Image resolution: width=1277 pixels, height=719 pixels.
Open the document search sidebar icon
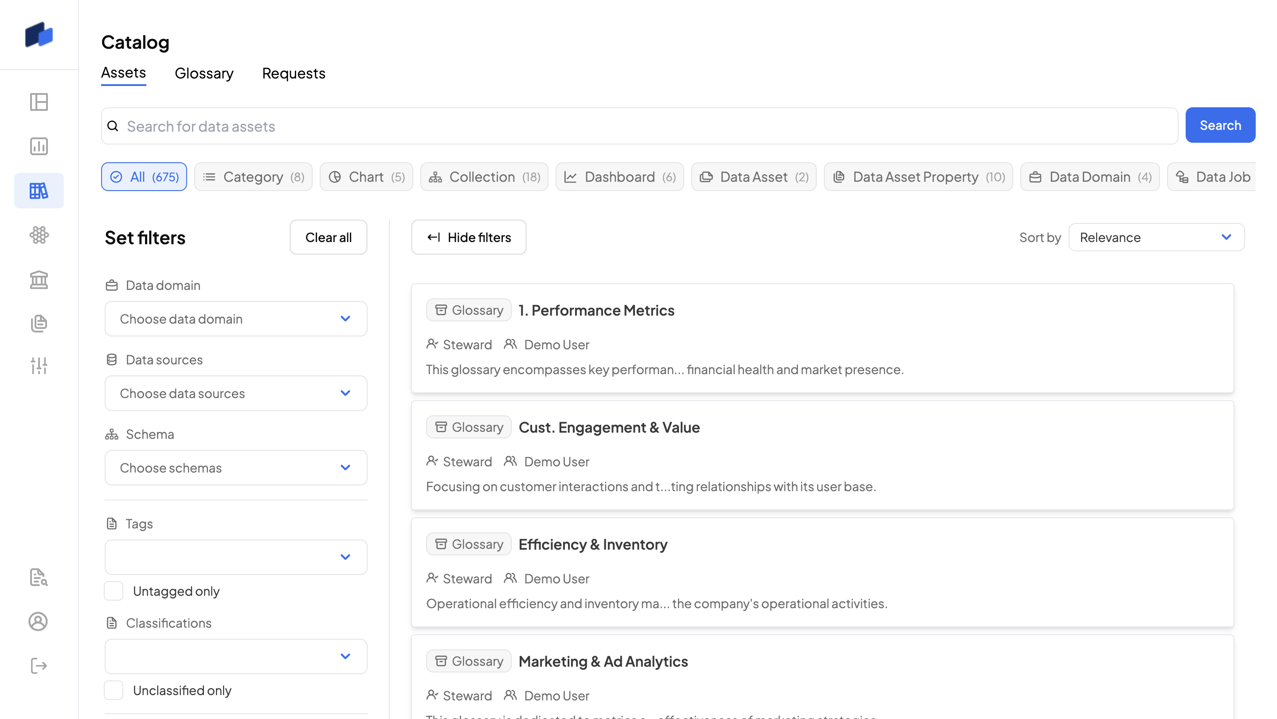pos(39,577)
